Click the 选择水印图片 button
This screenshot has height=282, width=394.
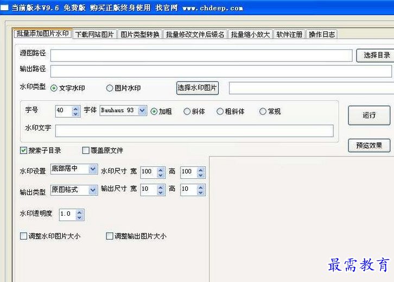197,88
